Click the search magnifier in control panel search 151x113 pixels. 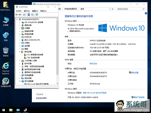pos(143,9)
